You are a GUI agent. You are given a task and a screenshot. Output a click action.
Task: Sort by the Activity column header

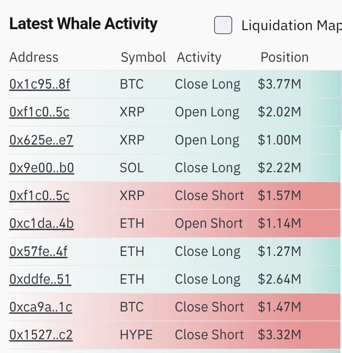[199, 57]
